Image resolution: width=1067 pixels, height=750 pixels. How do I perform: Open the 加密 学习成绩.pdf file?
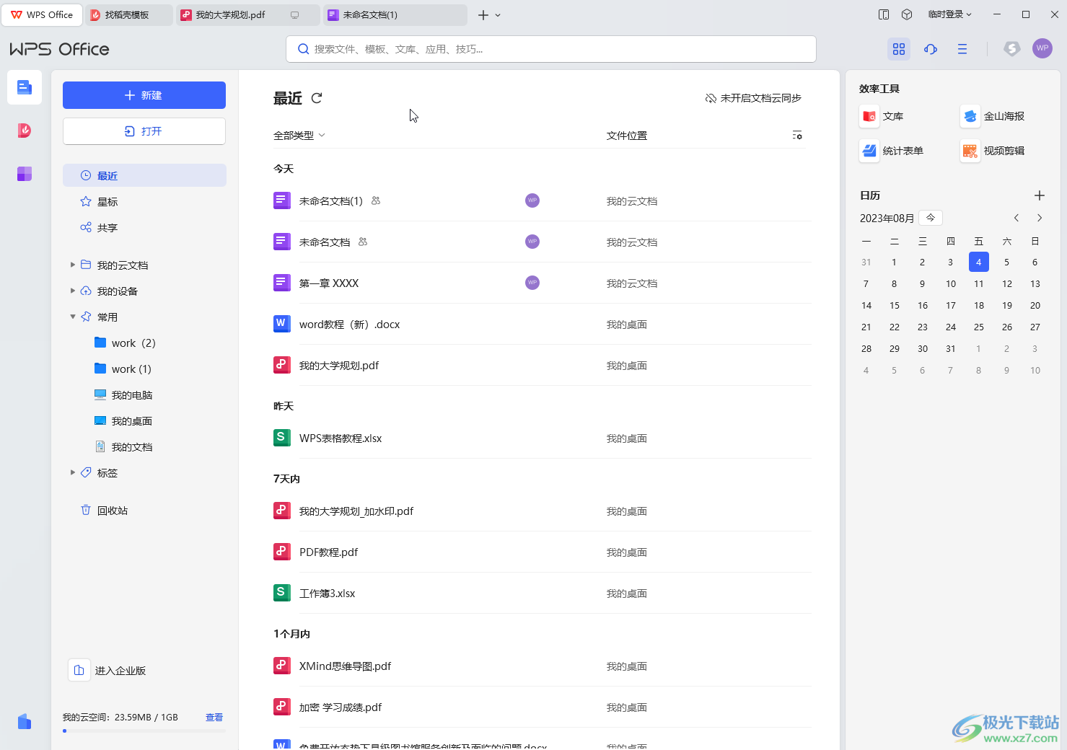click(542, 707)
